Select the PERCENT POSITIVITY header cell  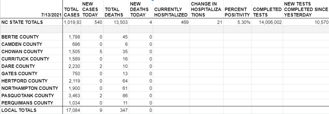(x=237, y=12)
